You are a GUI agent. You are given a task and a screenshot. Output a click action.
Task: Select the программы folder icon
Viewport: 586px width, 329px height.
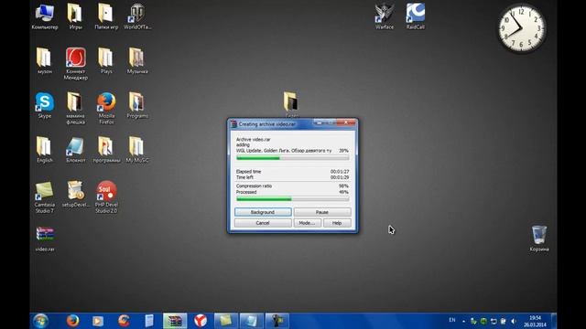(106, 150)
